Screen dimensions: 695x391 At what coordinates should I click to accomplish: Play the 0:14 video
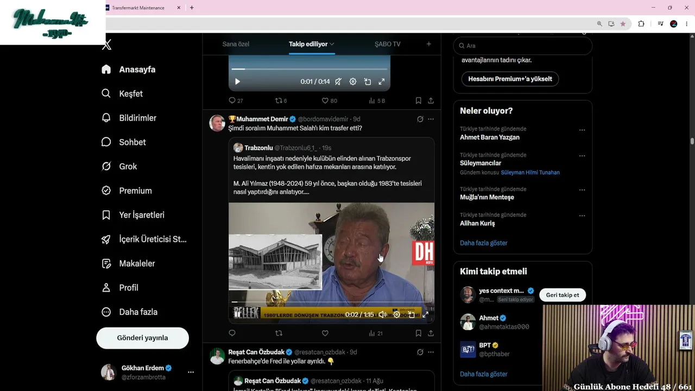point(237,81)
